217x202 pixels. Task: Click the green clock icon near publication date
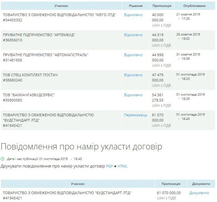click(x=3, y=159)
